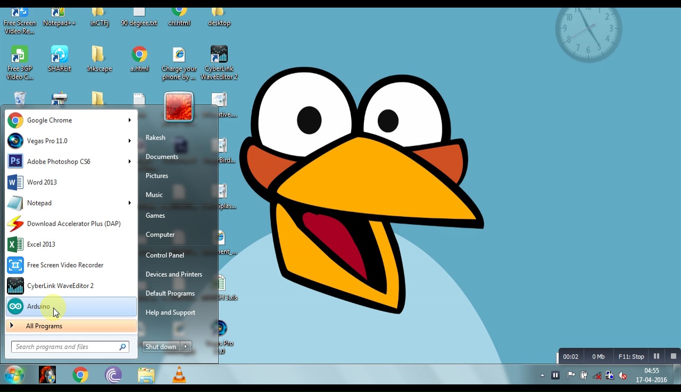Show All Programs list
681x392 pixels.
click(71, 326)
